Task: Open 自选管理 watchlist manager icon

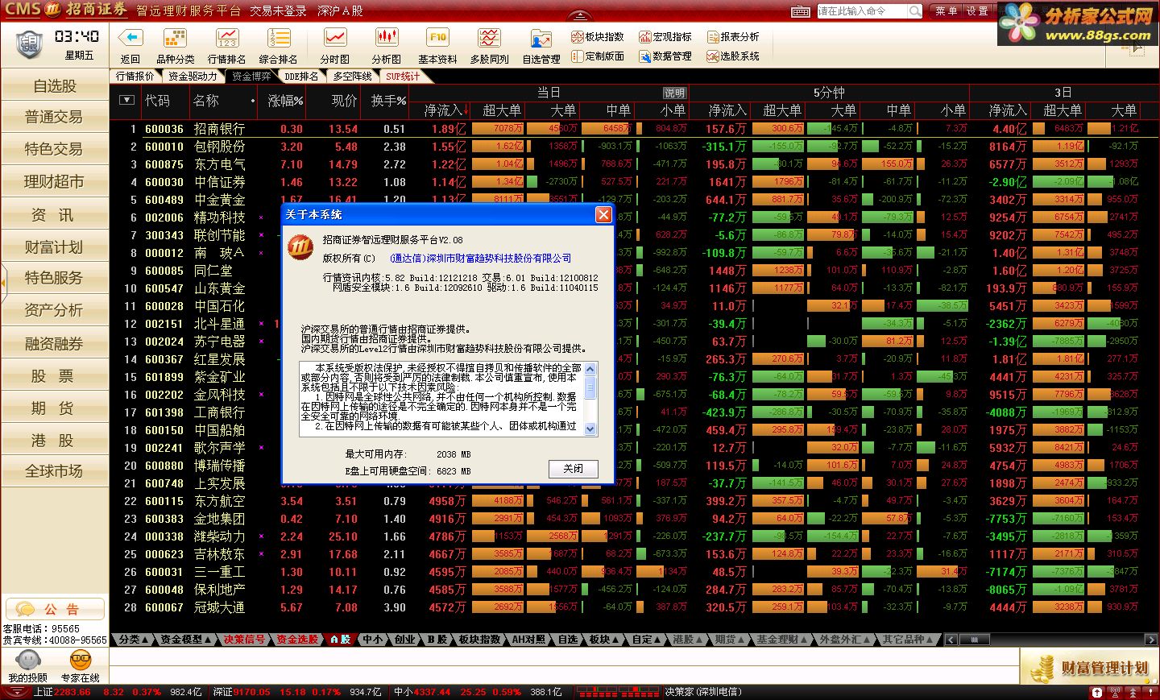Action: click(541, 38)
